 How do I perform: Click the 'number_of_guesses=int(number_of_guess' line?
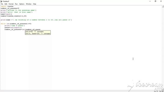coord(22,30)
